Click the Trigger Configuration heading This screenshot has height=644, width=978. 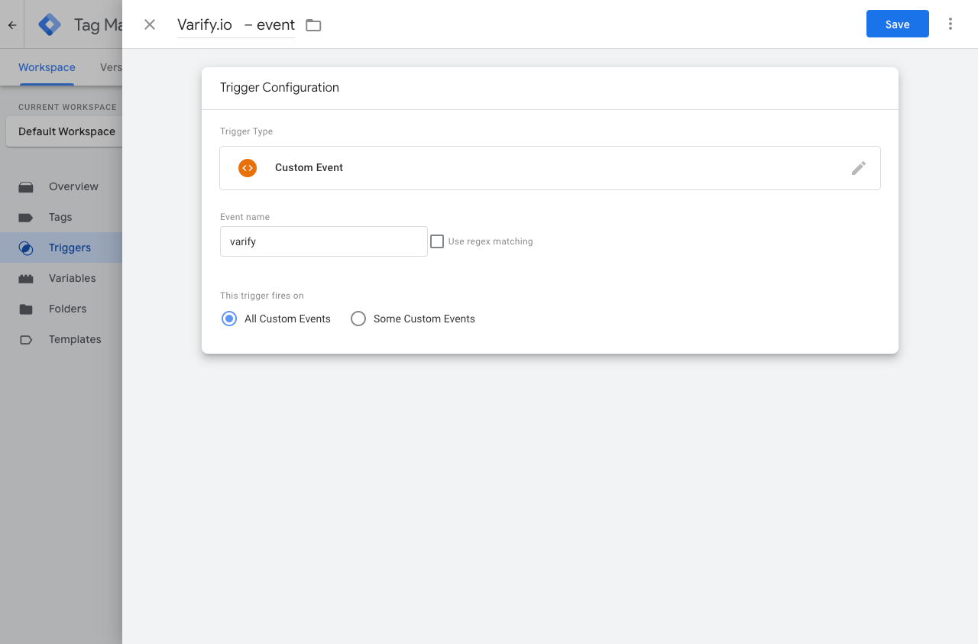click(x=280, y=87)
